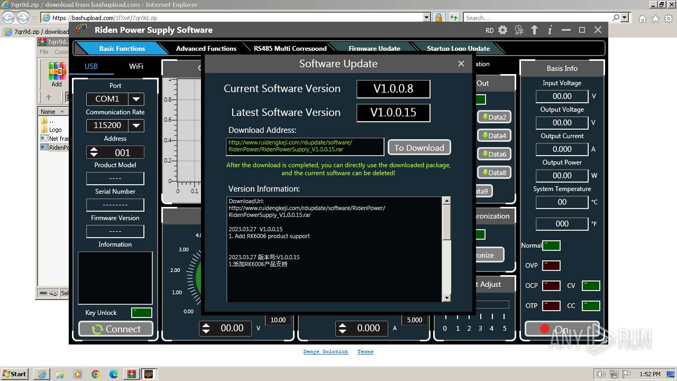Turn output On with red power button
The width and height of the screenshot is (677, 381).
coord(562,329)
